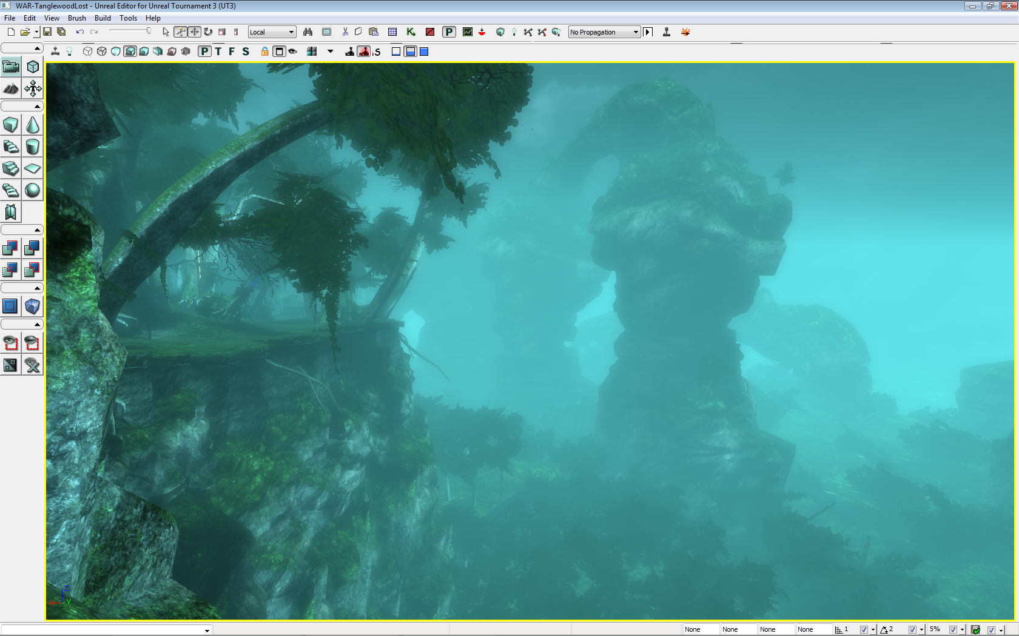Add a volume with blue cube icon

[x=33, y=306]
